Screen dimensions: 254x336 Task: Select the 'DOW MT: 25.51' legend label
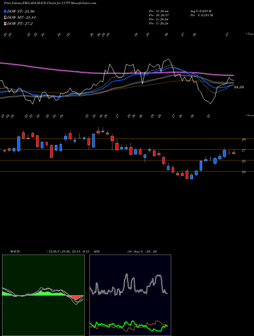point(21,18)
